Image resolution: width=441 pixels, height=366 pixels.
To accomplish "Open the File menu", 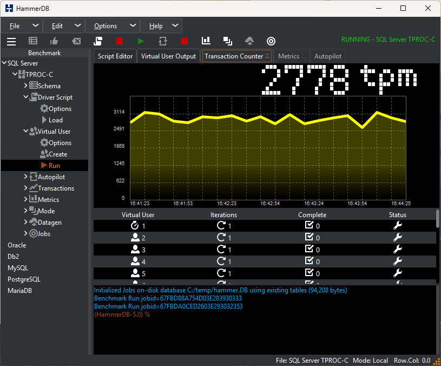I will coord(22,26).
